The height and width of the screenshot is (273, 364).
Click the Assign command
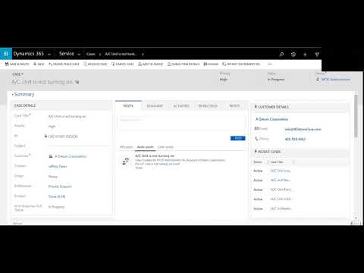pyautogui.click(x=211, y=64)
